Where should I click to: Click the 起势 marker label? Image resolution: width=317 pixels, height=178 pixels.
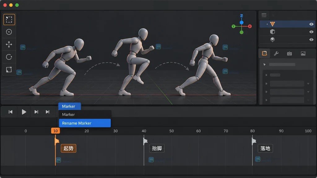[x=68, y=148]
